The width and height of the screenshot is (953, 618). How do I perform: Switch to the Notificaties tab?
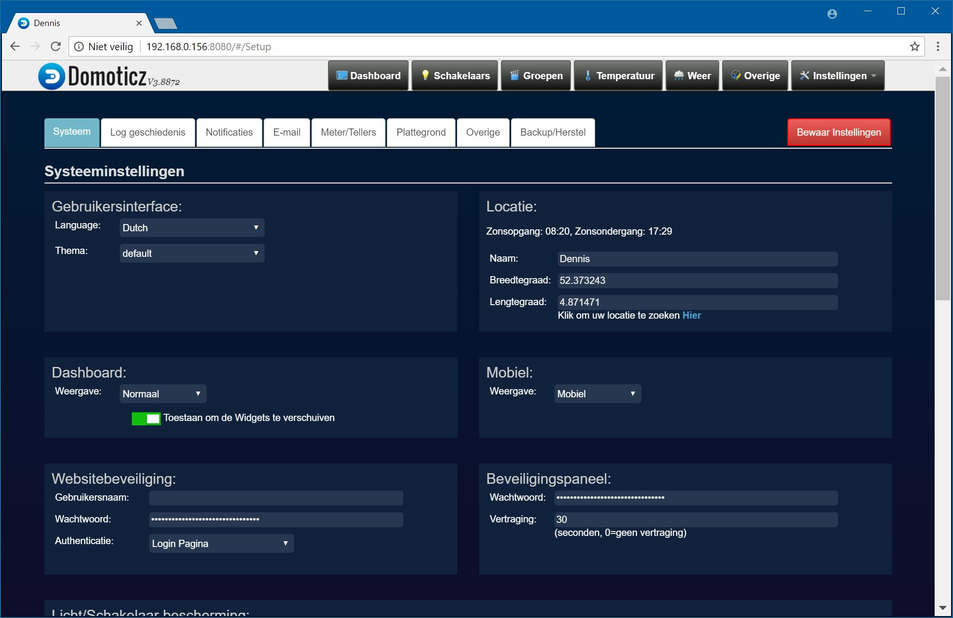[229, 132]
